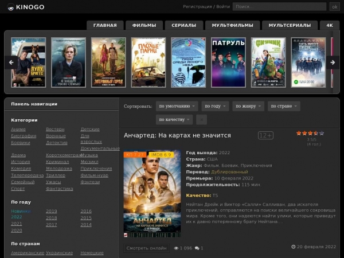
Task: Open the 'по умолчанию' sort dropdown
Action: click(x=177, y=106)
